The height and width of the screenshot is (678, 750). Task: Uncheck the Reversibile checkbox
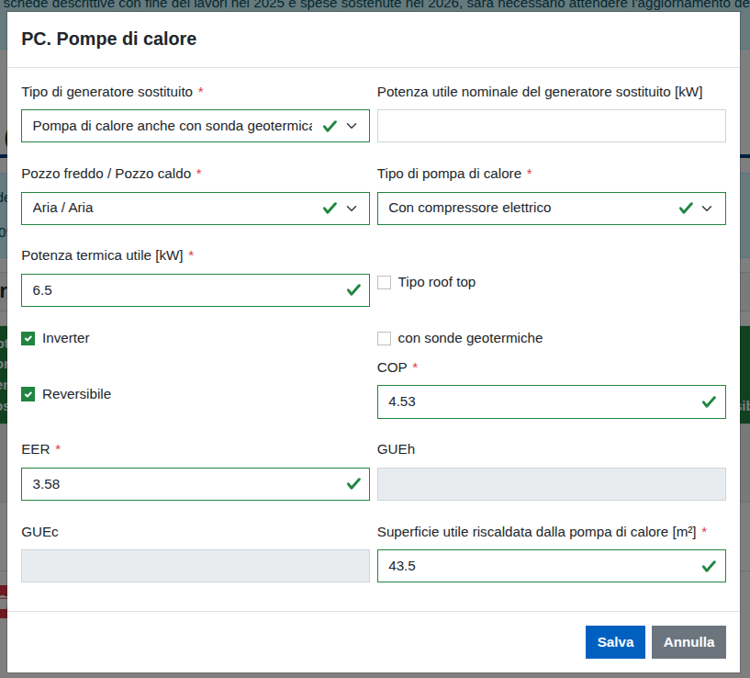click(x=28, y=394)
